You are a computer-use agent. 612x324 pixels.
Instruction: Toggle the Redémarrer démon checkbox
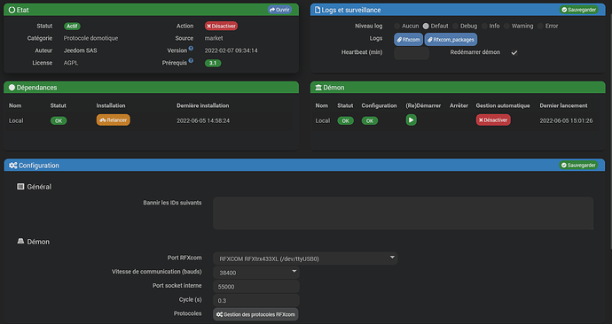[514, 52]
